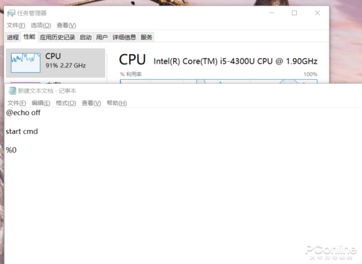Viewport: 362px width, 264px height.
Task: Open Task Manager 选项(O) menu
Action: tap(41, 25)
